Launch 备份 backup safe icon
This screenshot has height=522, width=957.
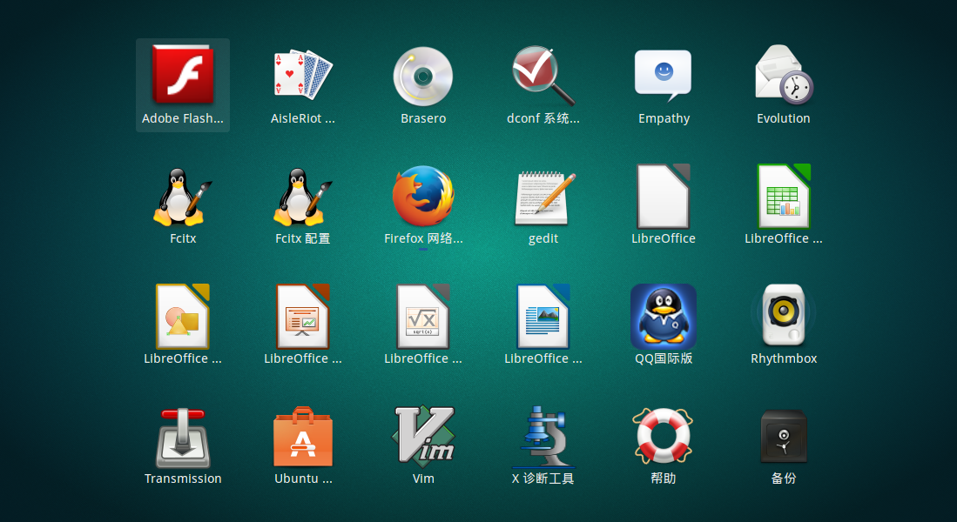(784, 437)
